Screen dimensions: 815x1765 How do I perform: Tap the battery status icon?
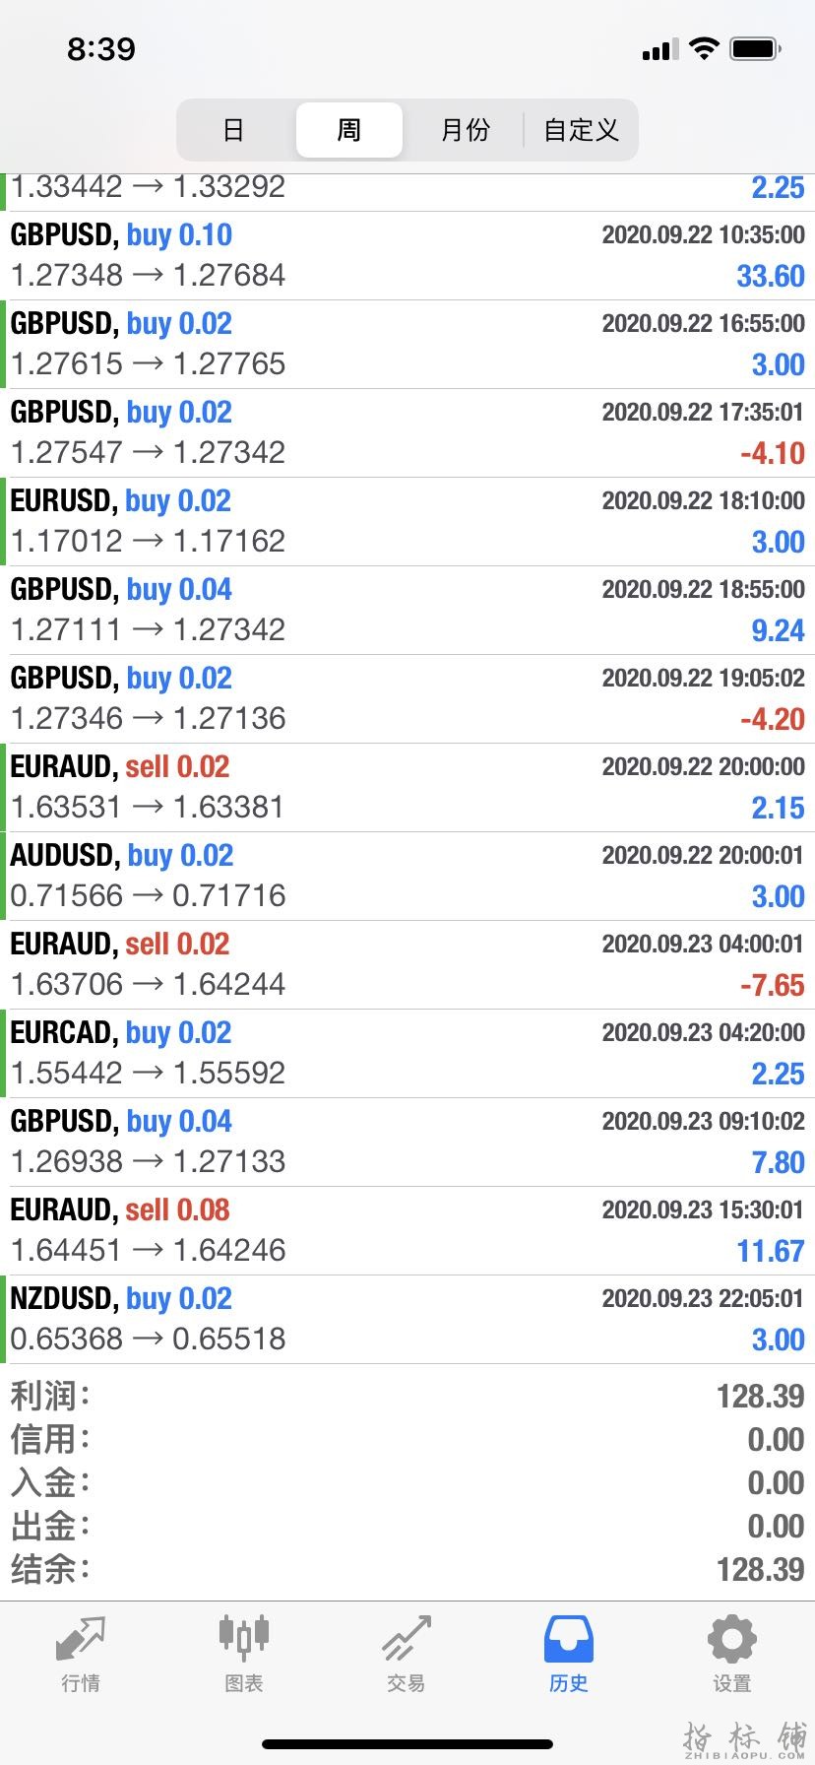[756, 48]
